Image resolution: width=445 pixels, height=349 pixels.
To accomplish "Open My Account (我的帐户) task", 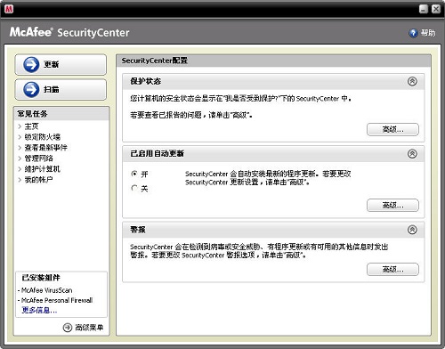I will click(x=38, y=180).
